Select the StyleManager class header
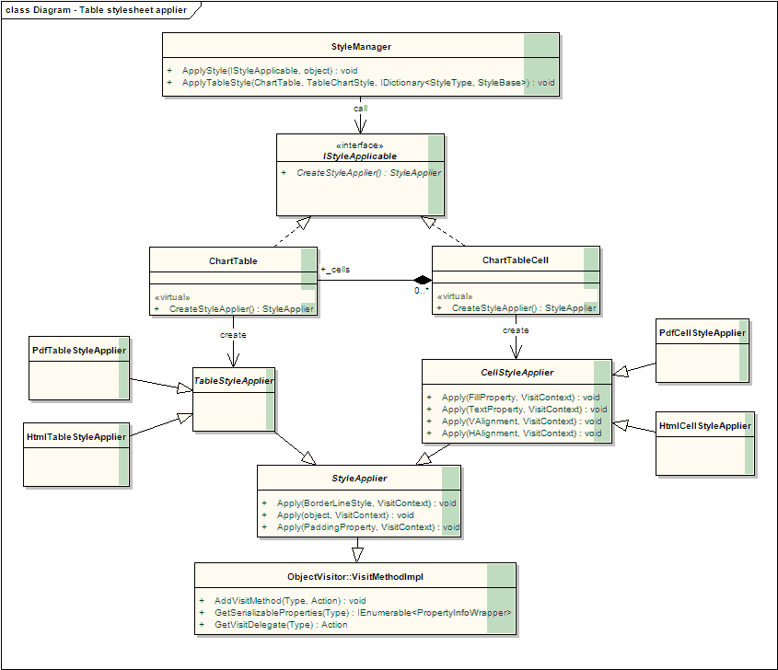Viewport: 778px width, 670px height. point(361,46)
